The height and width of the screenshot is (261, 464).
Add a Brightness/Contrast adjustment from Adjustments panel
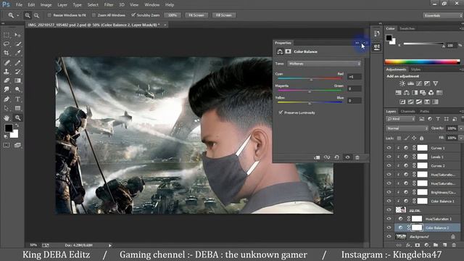point(402,84)
